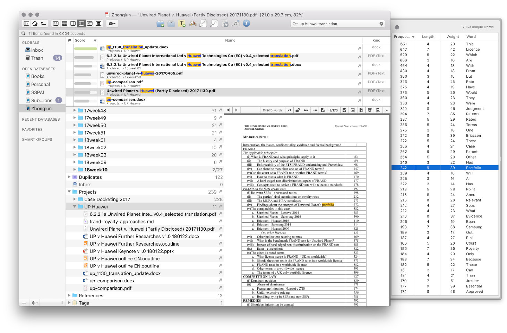Image resolution: width=507 pixels, height=333 pixels.
Task: Click the new rich text note icon
Action: point(182,24)
